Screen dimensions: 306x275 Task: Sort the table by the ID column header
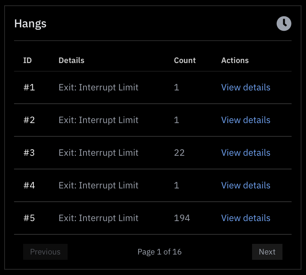point(27,60)
